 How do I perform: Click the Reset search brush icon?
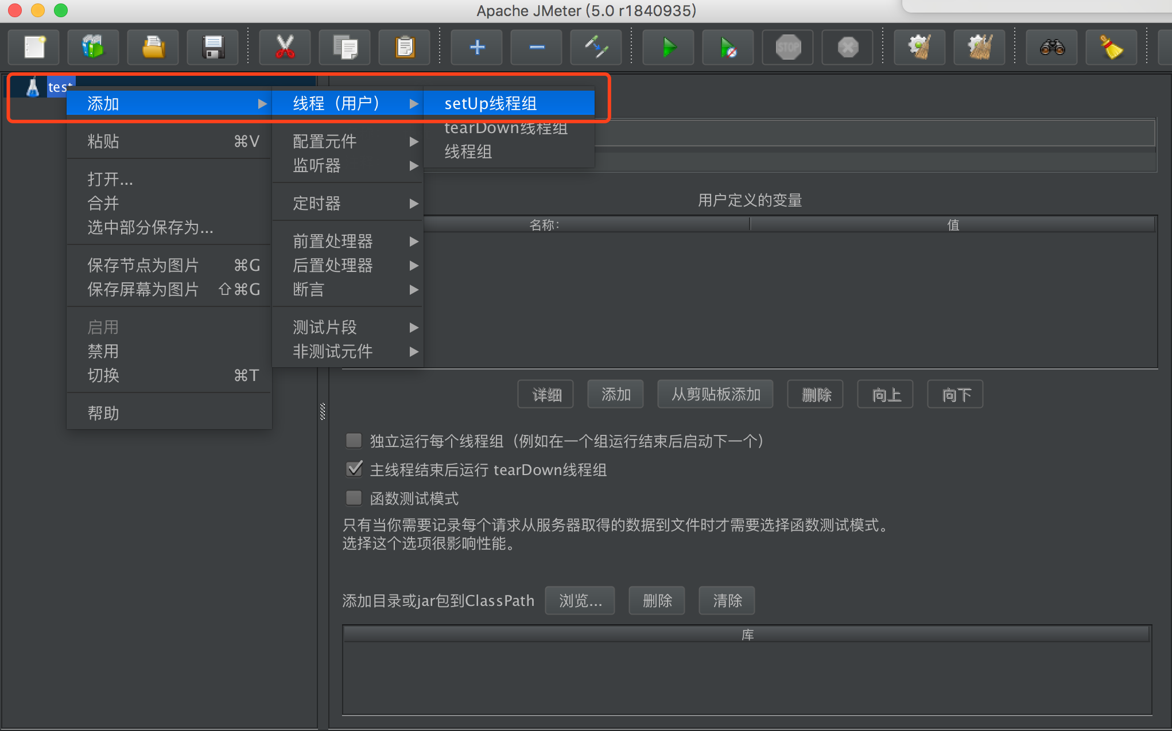click(x=1112, y=47)
